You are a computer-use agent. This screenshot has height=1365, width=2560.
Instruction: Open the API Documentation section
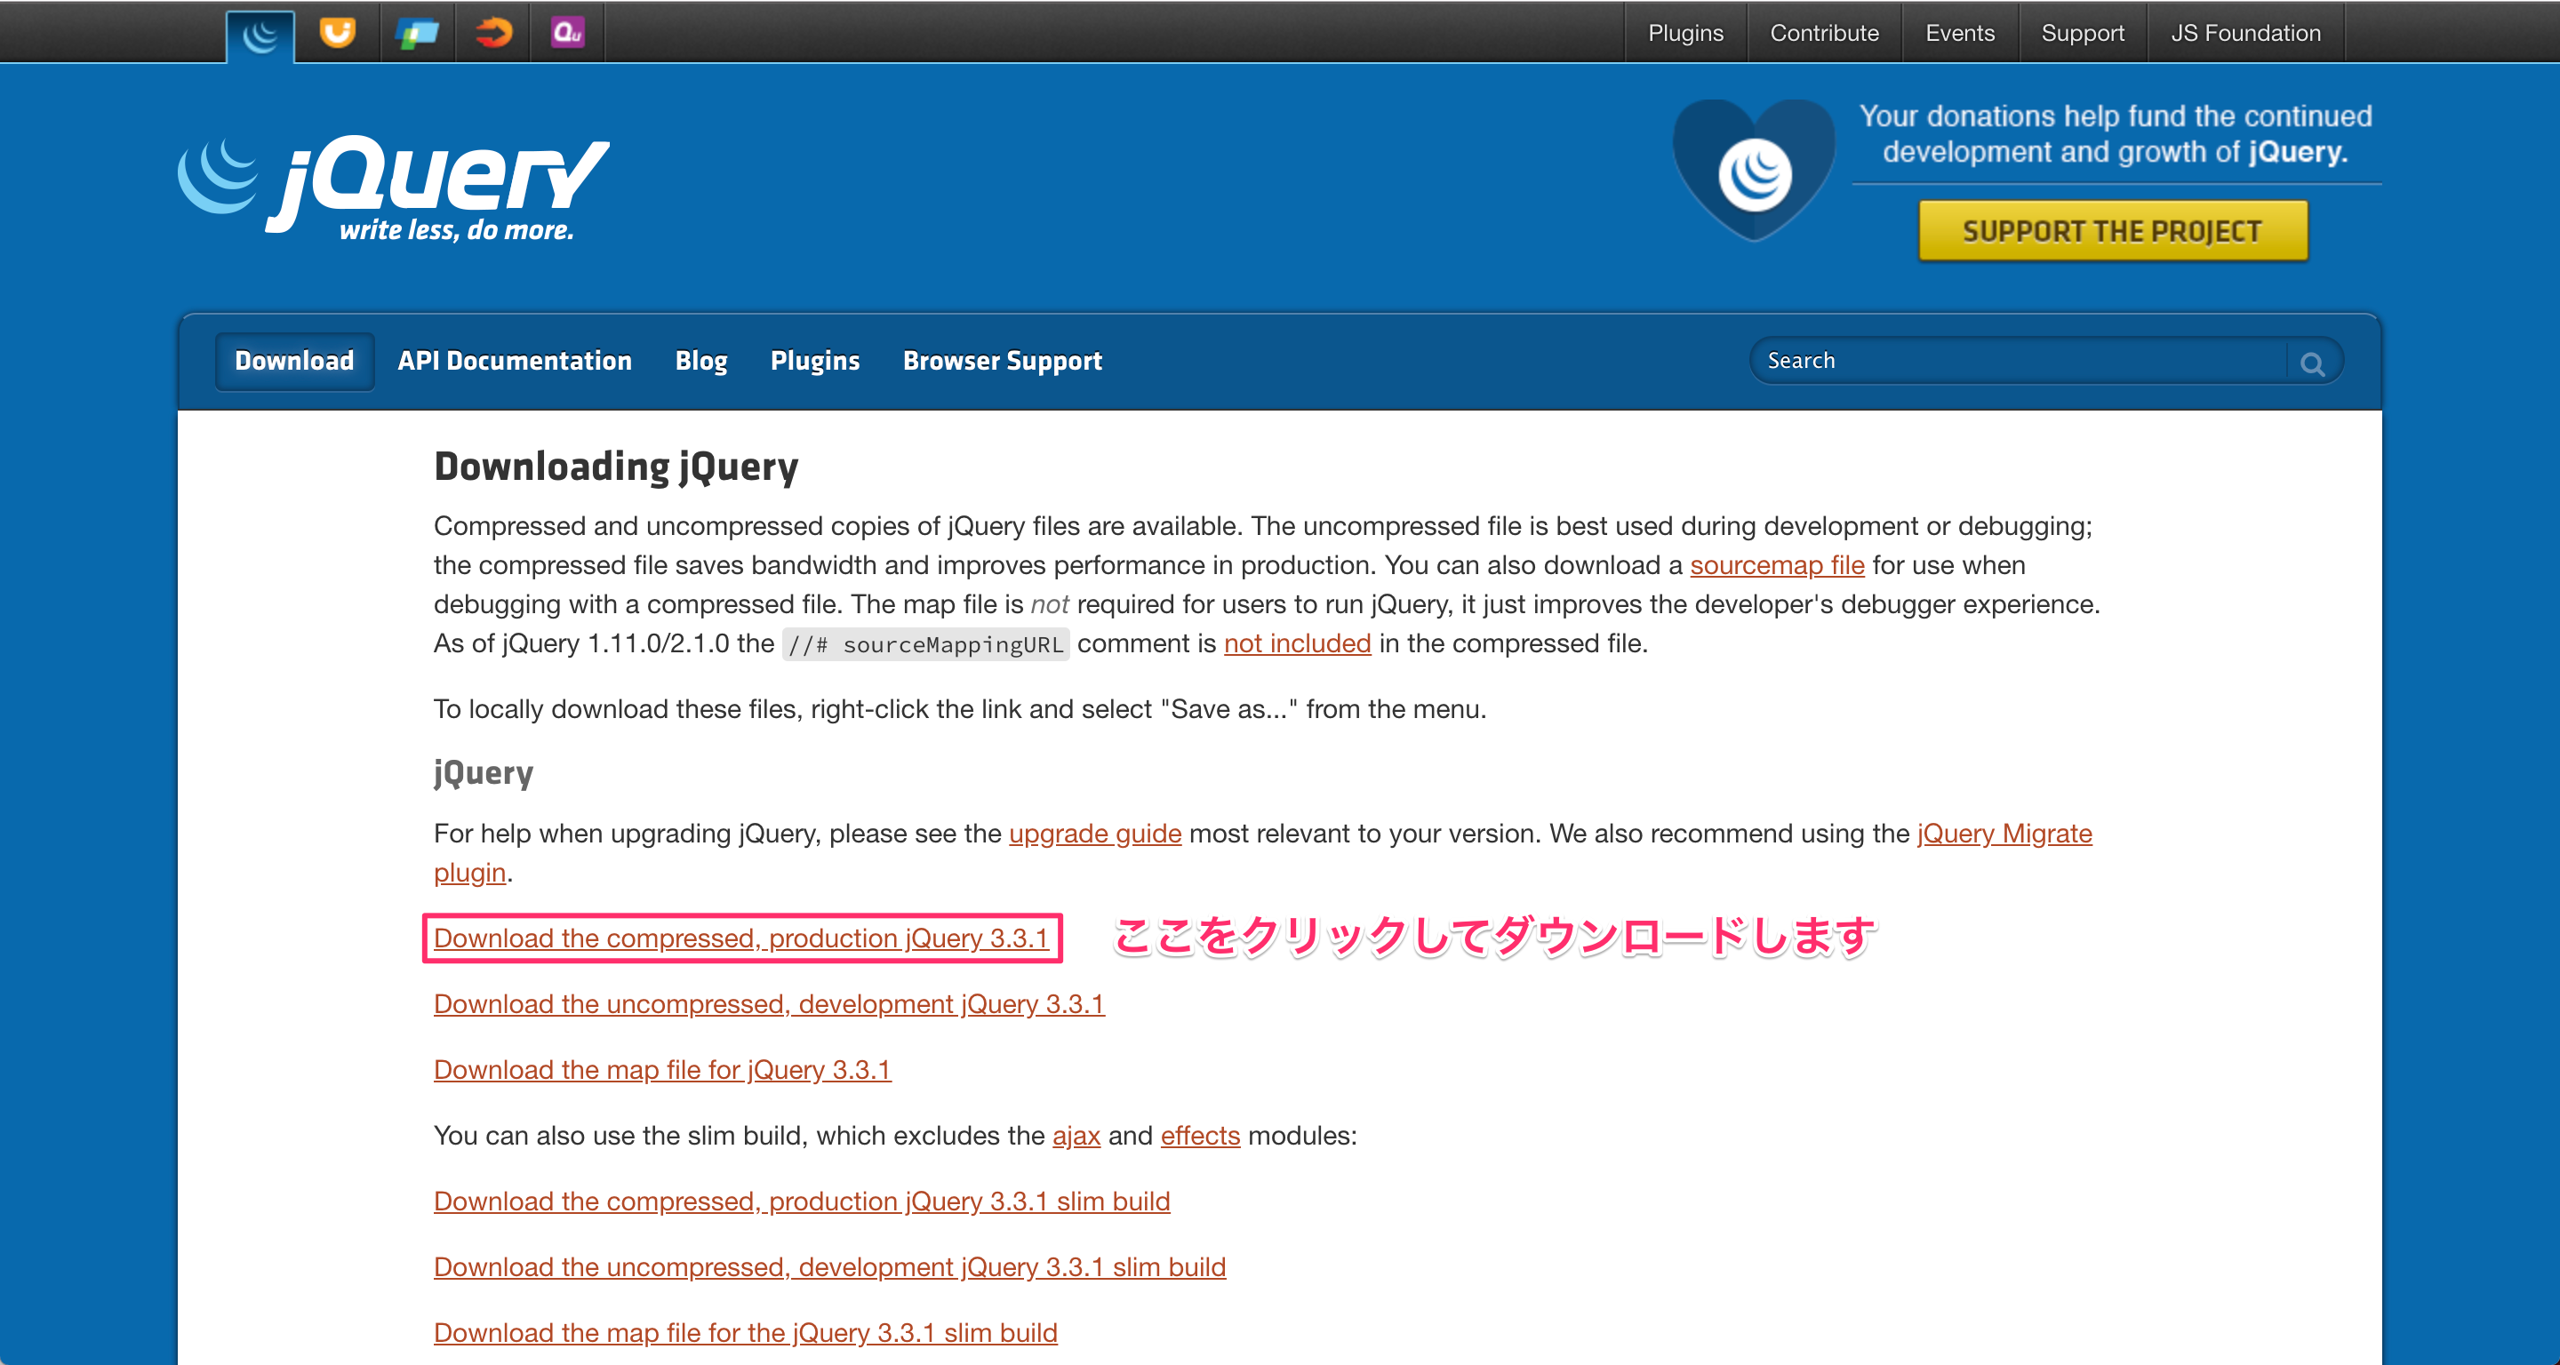point(514,361)
